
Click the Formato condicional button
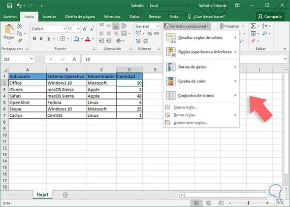pyautogui.click(x=187, y=26)
